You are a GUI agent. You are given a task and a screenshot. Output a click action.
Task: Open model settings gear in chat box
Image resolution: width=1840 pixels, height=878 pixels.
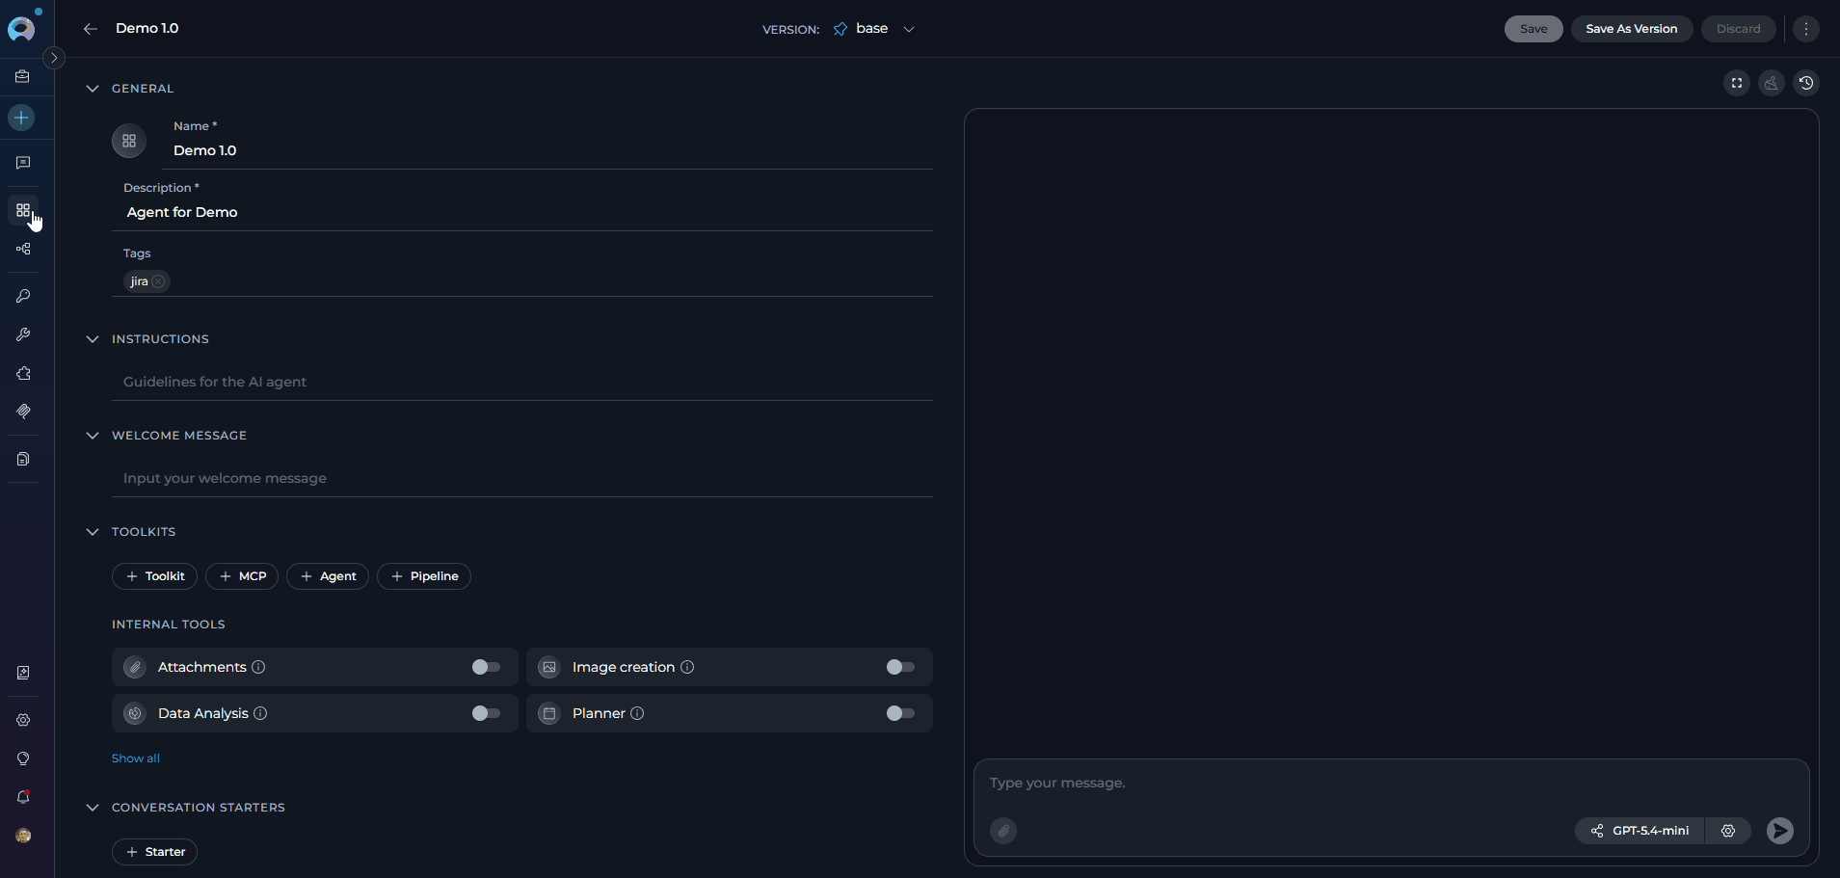coord(1727,831)
